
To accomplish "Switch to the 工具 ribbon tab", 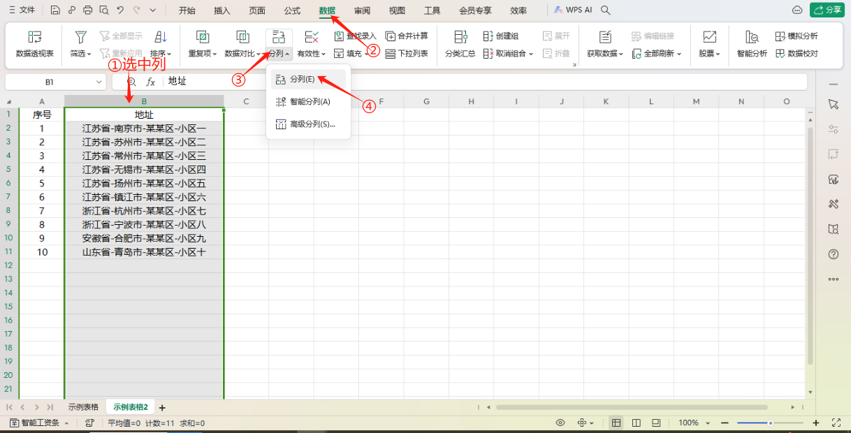I will [x=432, y=10].
